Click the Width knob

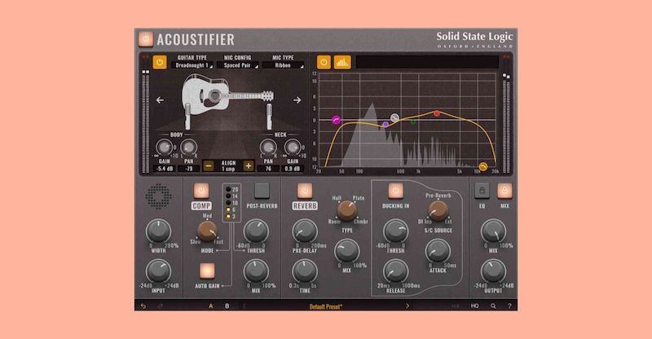pyautogui.click(x=158, y=231)
